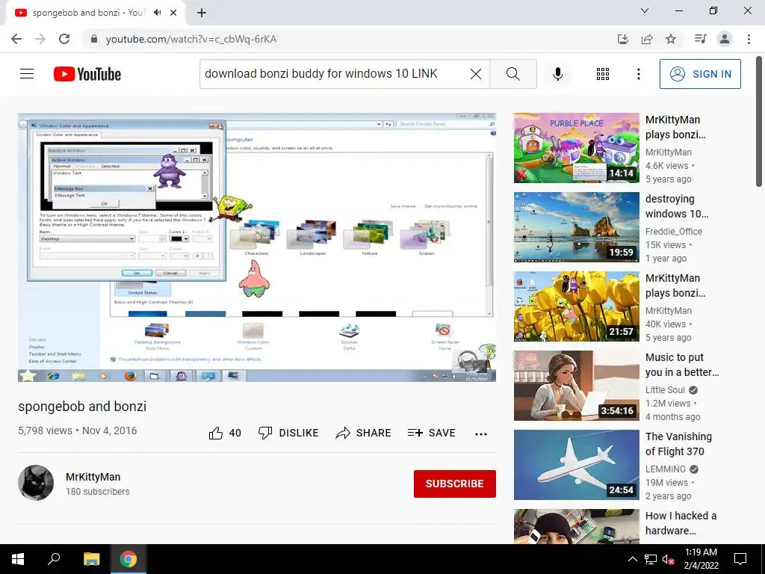Like the video with thumbs up
This screenshot has width=765, height=574.
225,433
